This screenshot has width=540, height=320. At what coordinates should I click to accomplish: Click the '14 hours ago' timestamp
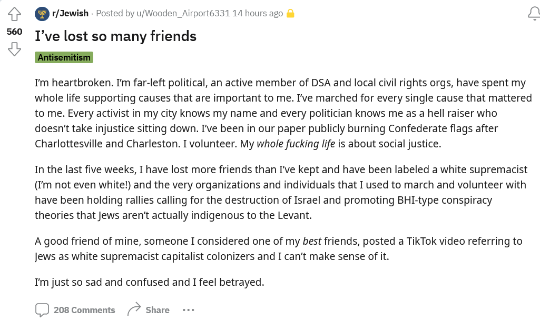click(x=258, y=13)
